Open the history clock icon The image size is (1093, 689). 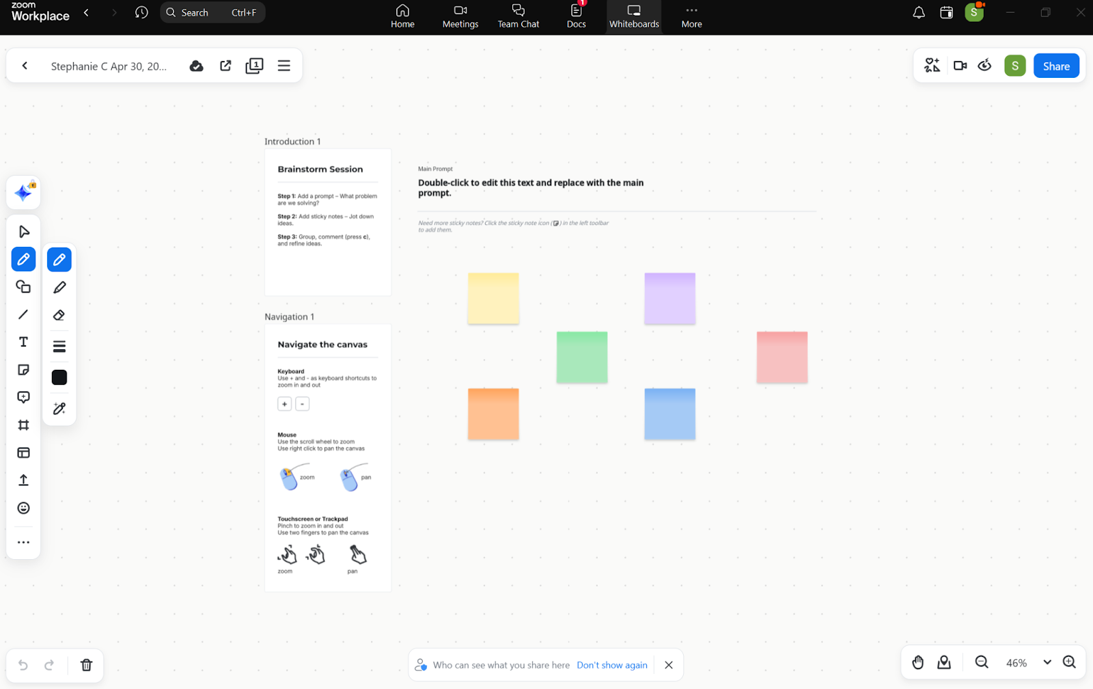click(141, 12)
